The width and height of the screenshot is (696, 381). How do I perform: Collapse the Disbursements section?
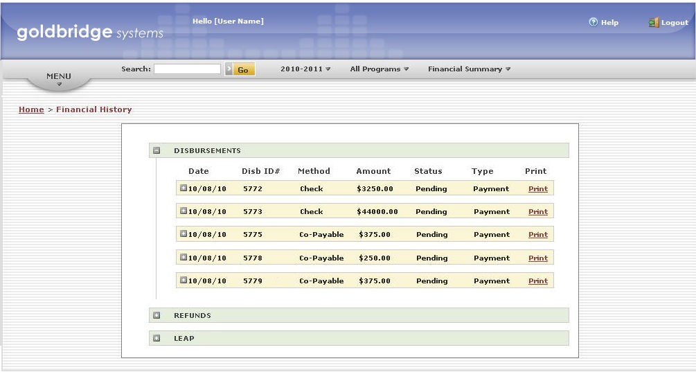click(x=157, y=150)
